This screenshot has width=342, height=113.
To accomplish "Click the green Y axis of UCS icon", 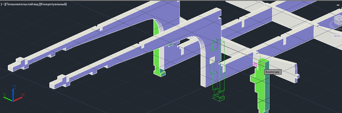I will [x=7, y=97].
